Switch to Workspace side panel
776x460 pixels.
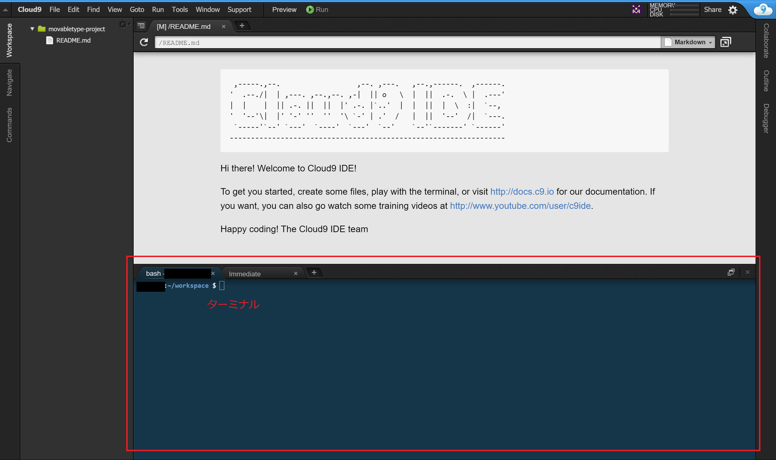tap(9, 40)
